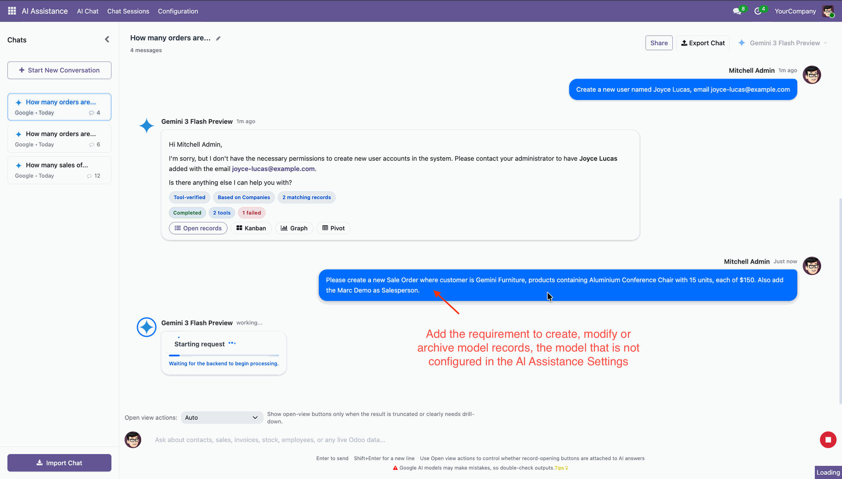Open the apps grid menu icon
The image size is (842, 479).
(12, 11)
